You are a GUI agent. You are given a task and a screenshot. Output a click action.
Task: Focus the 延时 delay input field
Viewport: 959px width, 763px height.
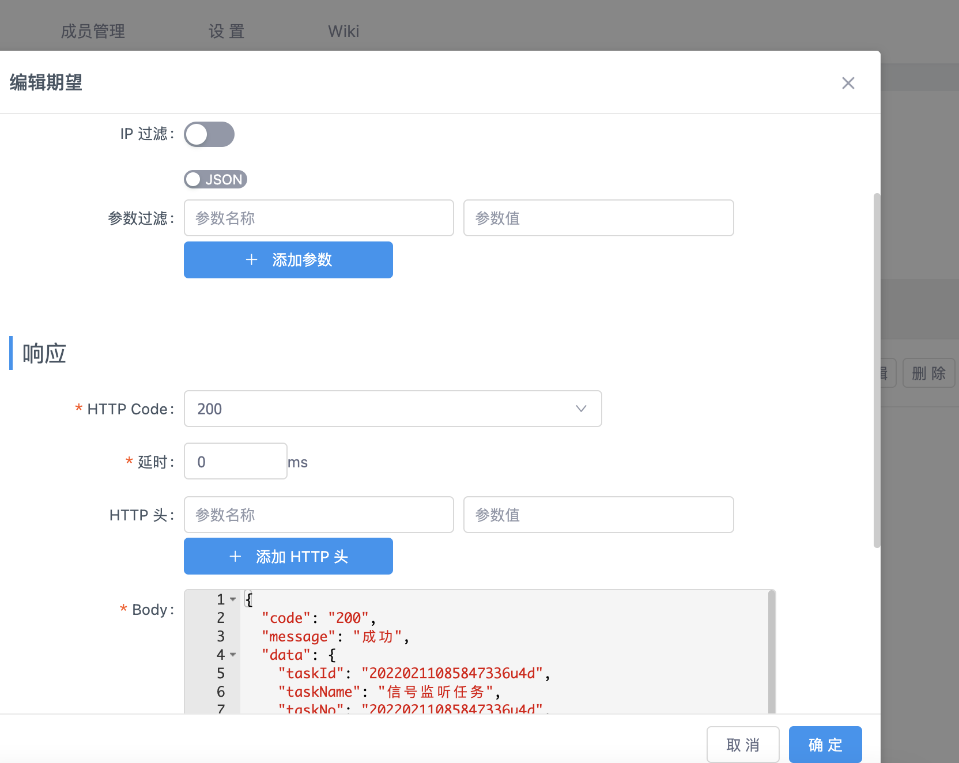coord(235,462)
